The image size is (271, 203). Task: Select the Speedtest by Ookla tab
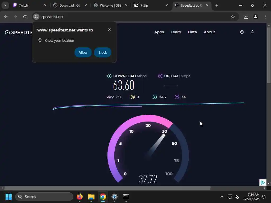[x=190, y=5]
